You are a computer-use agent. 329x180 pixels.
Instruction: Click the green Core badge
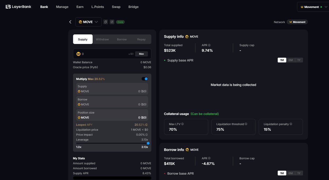point(120,22)
